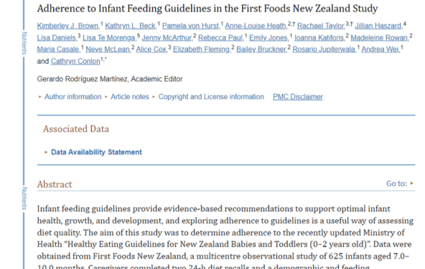Open author Jillian Haszard's link
The height and width of the screenshot is (269, 425).
(379, 25)
